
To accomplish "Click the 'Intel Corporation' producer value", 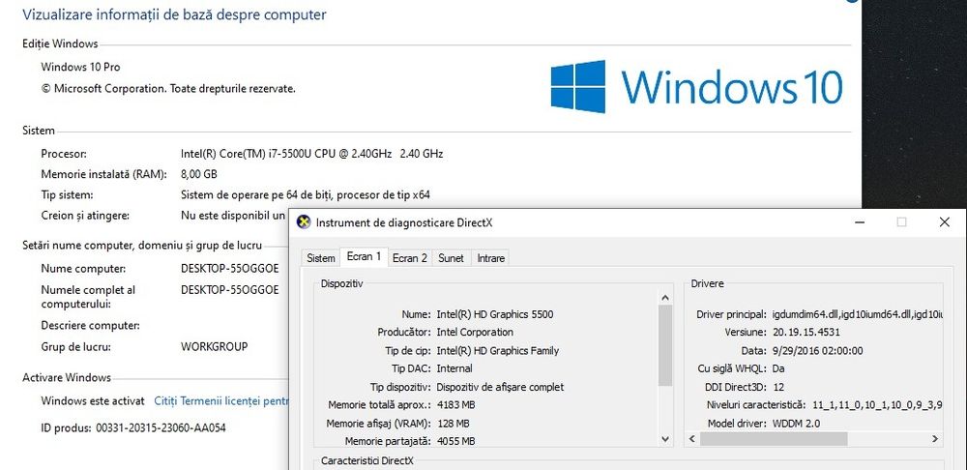I will coord(475,332).
